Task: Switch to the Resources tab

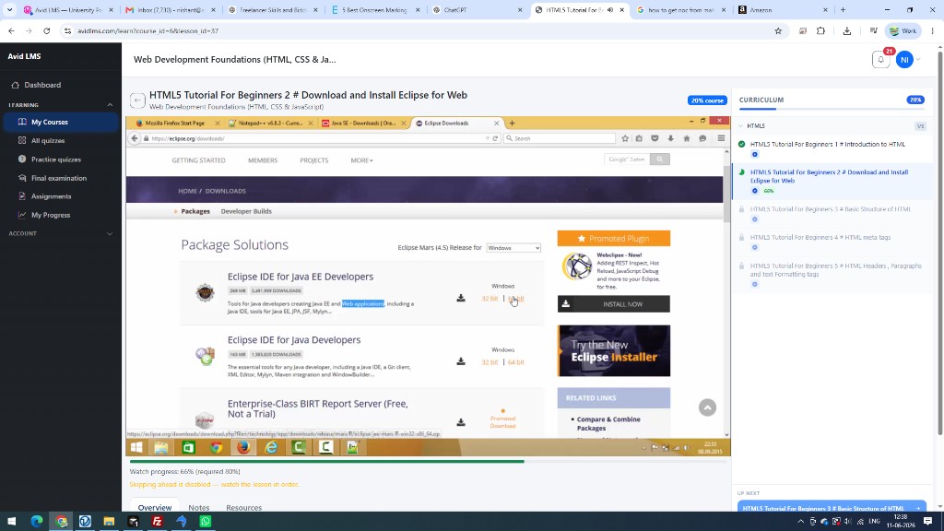Action: [243, 507]
